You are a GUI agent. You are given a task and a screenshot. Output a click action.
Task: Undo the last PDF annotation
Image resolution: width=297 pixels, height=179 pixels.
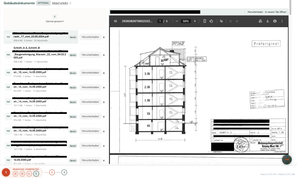tap(230, 21)
